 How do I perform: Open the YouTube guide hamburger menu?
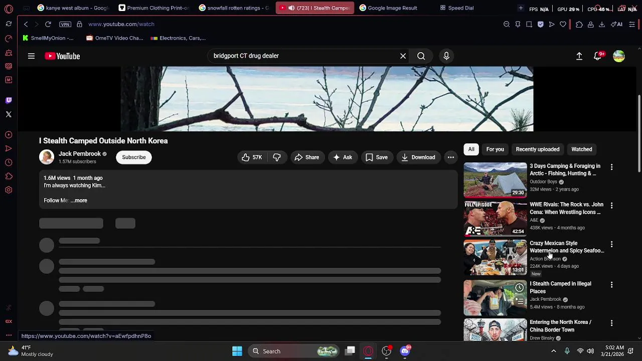tap(31, 56)
